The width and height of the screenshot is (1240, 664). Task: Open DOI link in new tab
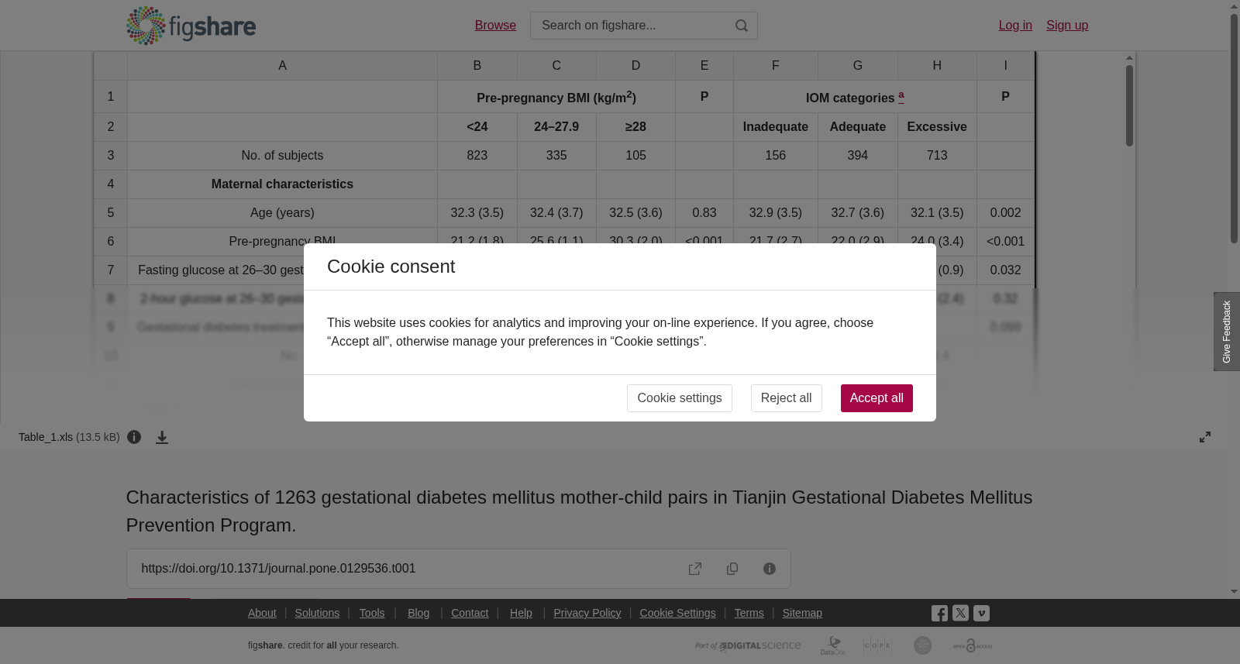click(x=695, y=569)
